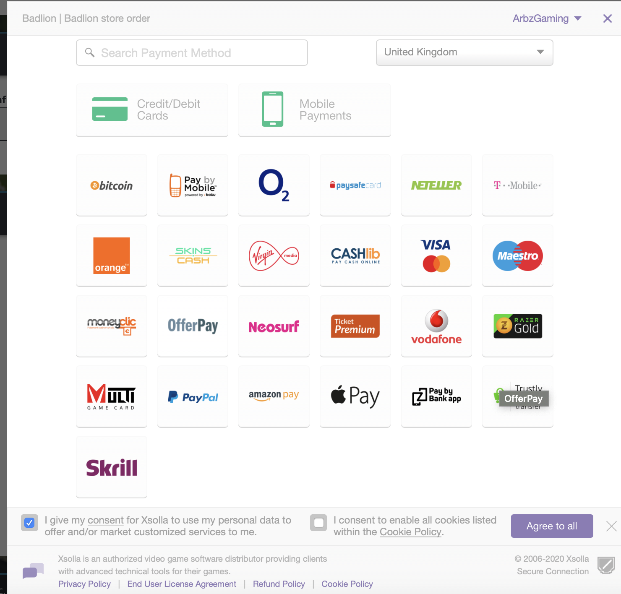This screenshot has width=621, height=594.
Task: Choose the Multi Game Card option
Action: [x=112, y=396]
